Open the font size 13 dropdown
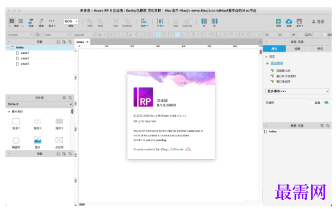336x209 pixels. (x=101, y=35)
